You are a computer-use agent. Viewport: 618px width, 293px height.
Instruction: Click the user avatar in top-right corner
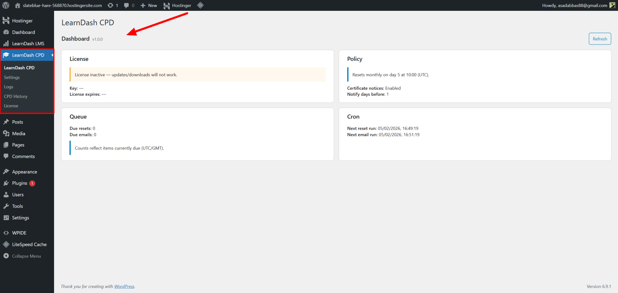(612, 5)
